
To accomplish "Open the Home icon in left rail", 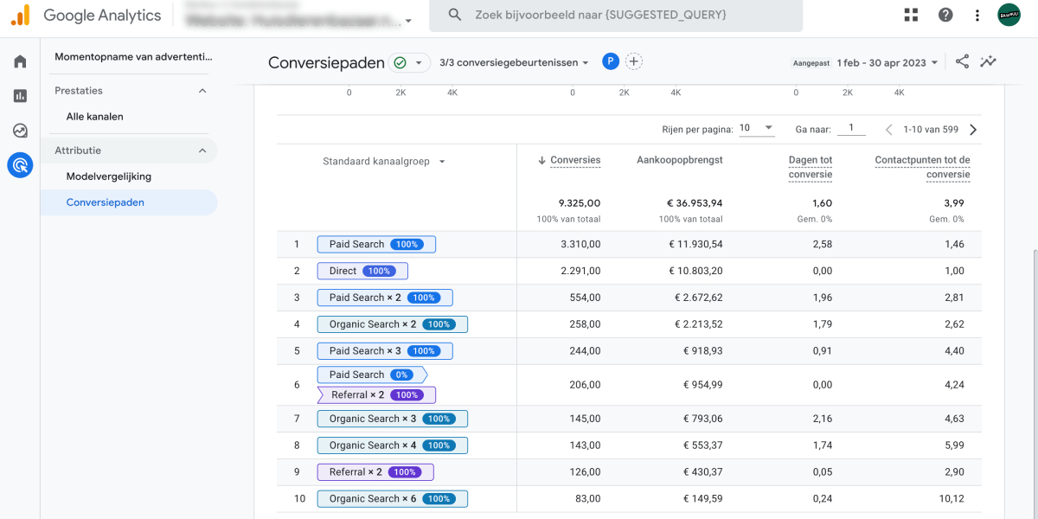I will (x=20, y=61).
